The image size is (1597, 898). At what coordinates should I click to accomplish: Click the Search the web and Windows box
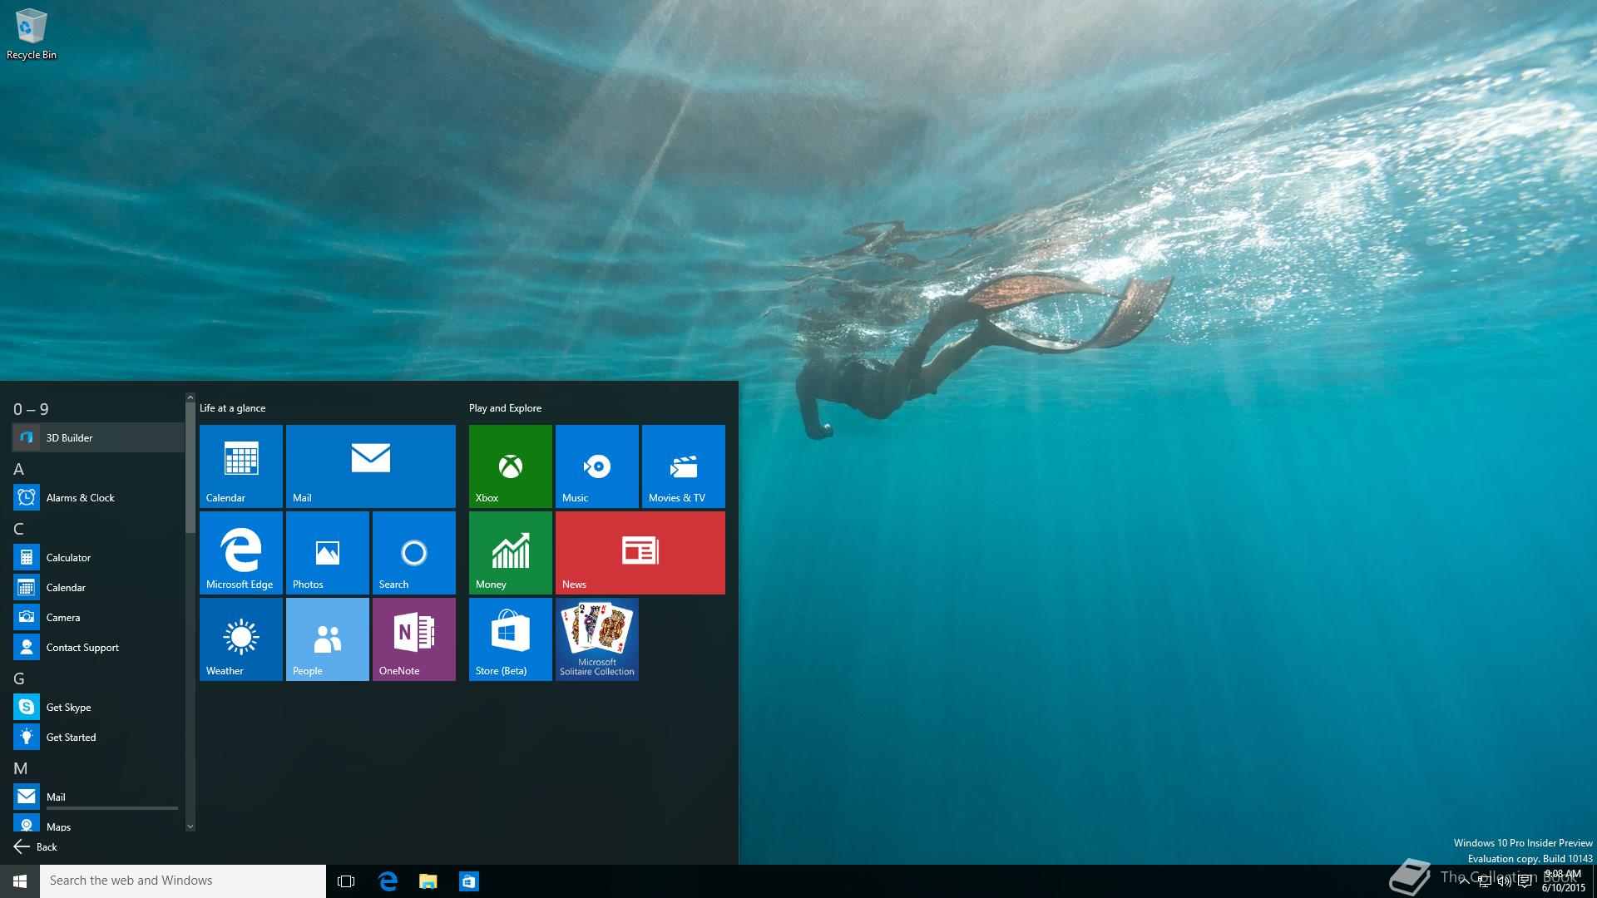(183, 881)
